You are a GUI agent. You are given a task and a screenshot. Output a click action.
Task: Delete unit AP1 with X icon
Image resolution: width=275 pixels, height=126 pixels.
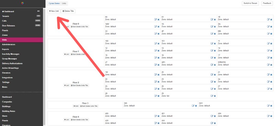[214, 65]
